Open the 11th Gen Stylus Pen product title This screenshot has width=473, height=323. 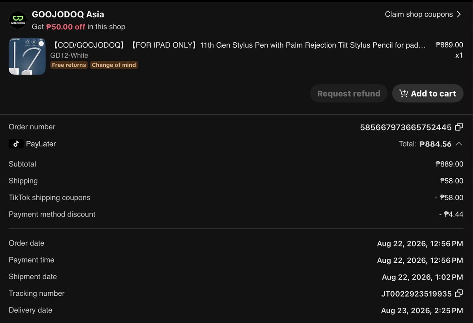point(238,45)
